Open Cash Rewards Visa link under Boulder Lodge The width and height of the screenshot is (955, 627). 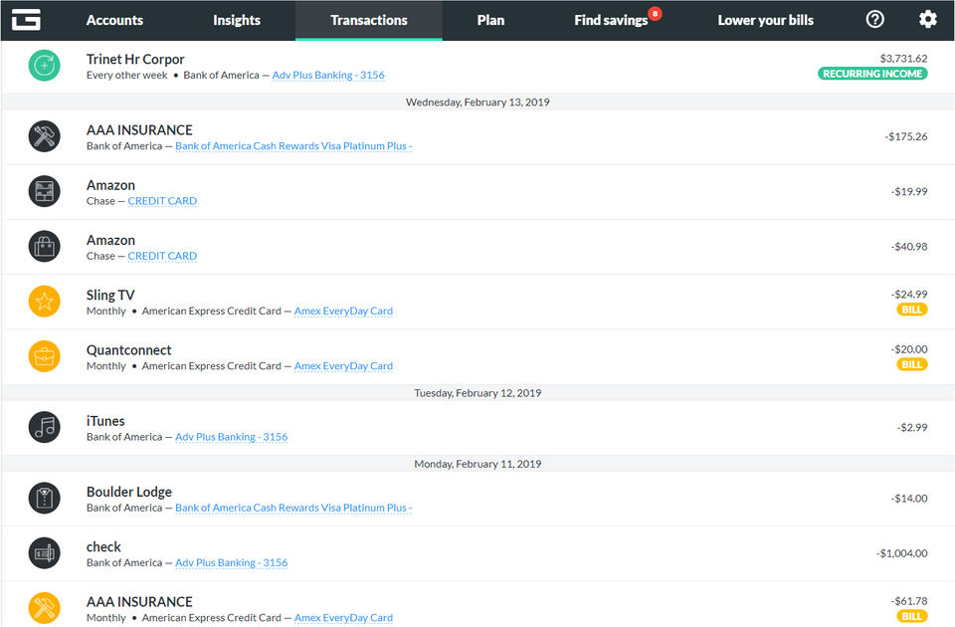(293, 508)
